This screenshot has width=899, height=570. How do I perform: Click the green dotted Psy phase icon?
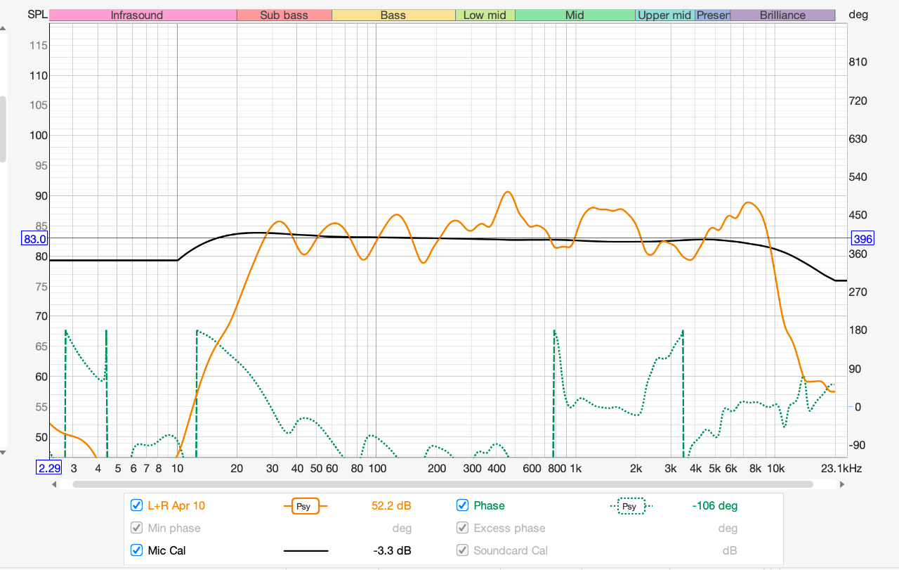[629, 505]
